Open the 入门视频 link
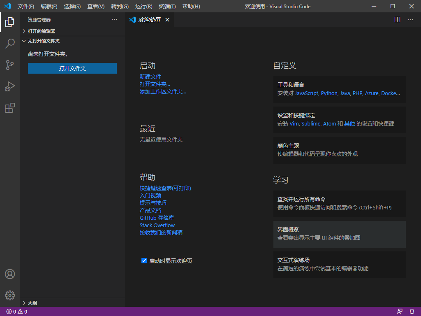The height and width of the screenshot is (316, 421). coord(150,195)
